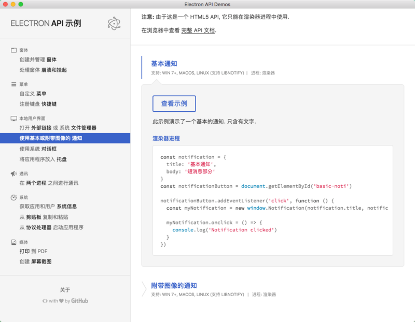Click the console.log code line
The width and height of the screenshot is (415, 322).
tap(225, 230)
